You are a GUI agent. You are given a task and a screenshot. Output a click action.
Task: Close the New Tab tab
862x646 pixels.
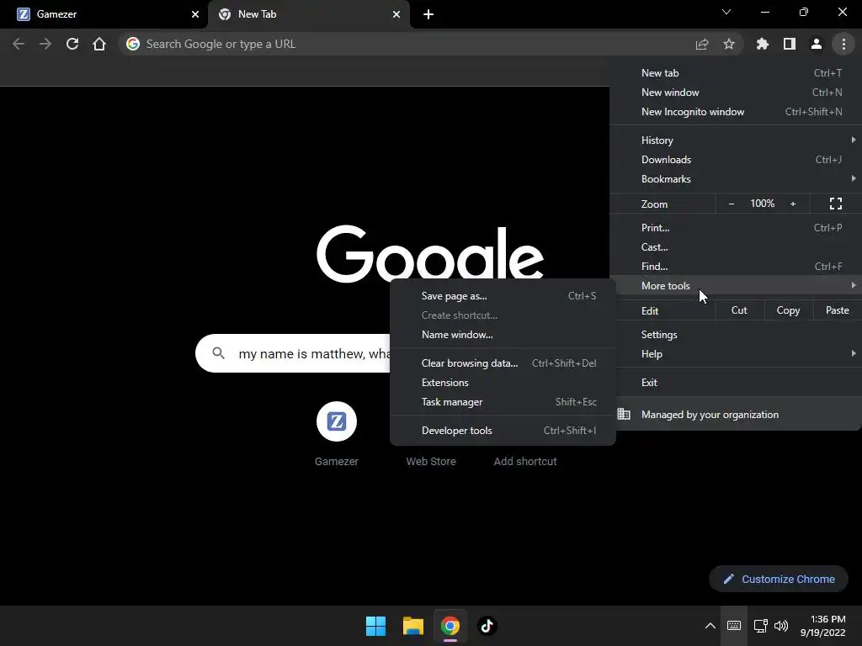coord(396,14)
